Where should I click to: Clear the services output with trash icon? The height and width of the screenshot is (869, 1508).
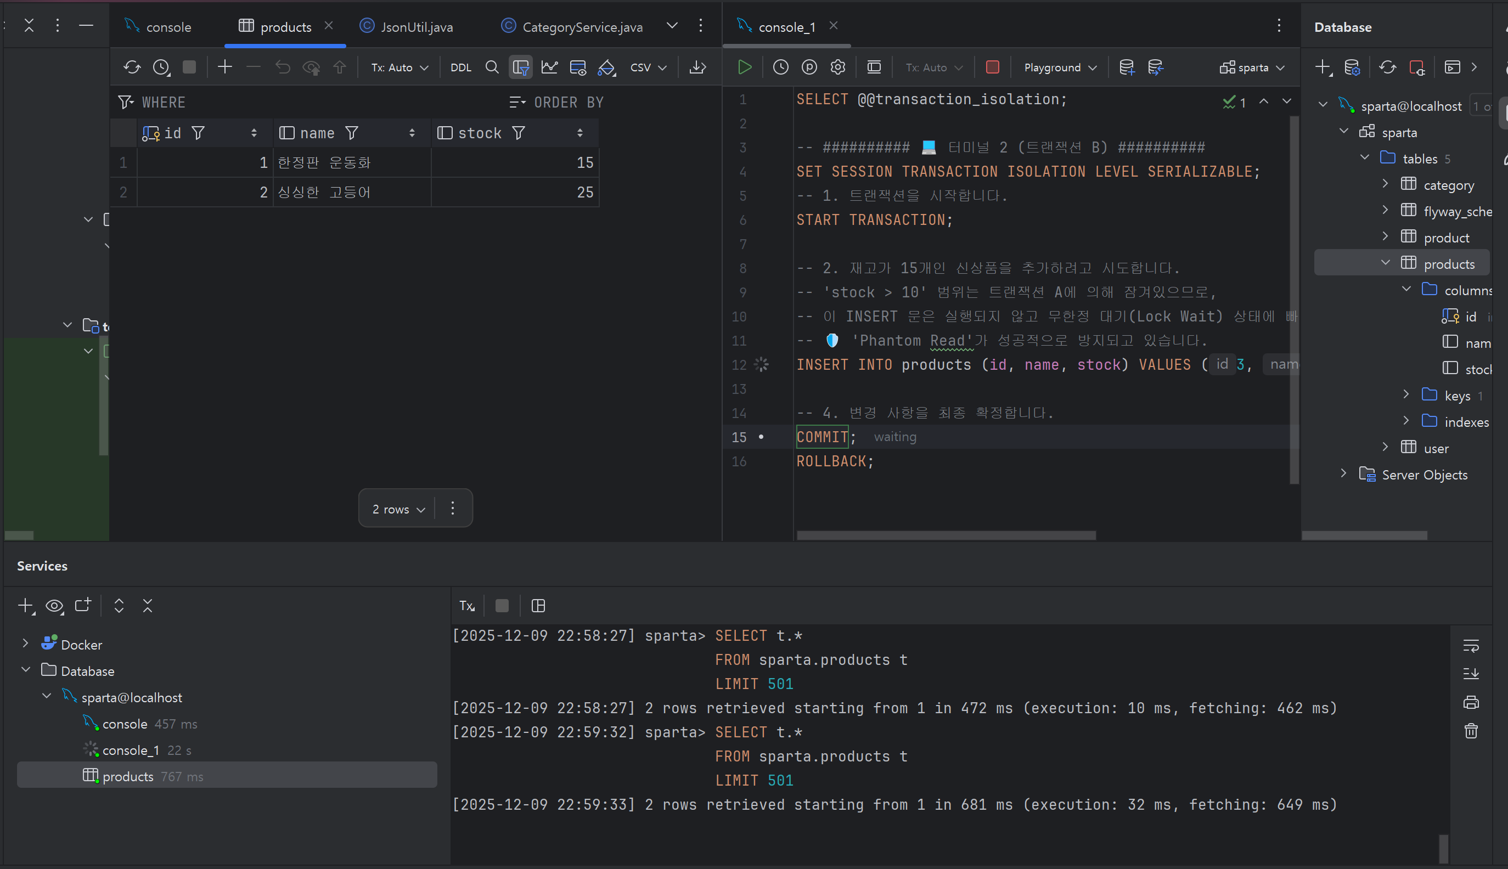1471,731
